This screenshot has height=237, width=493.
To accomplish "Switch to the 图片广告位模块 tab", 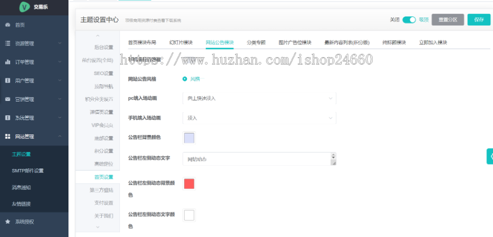I will coord(295,42).
